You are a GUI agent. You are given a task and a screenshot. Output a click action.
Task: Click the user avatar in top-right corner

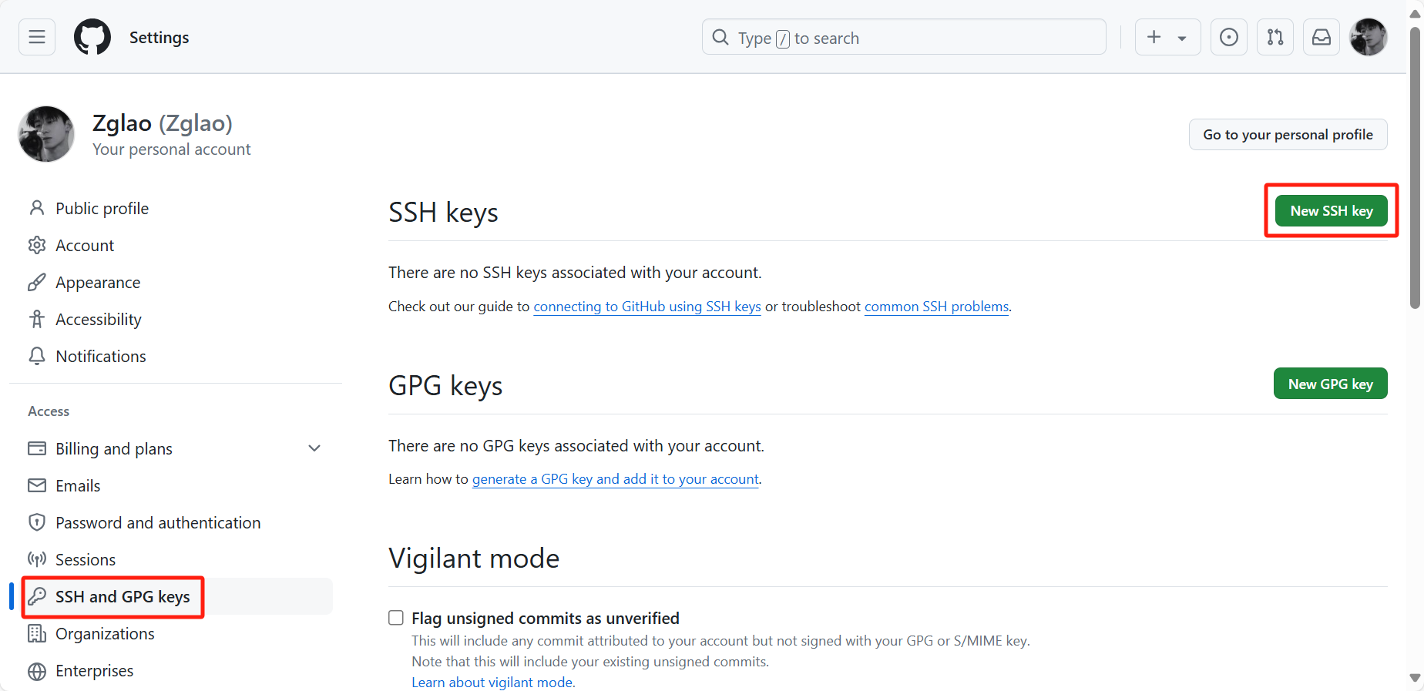pyautogui.click(x=1369, y=37)
